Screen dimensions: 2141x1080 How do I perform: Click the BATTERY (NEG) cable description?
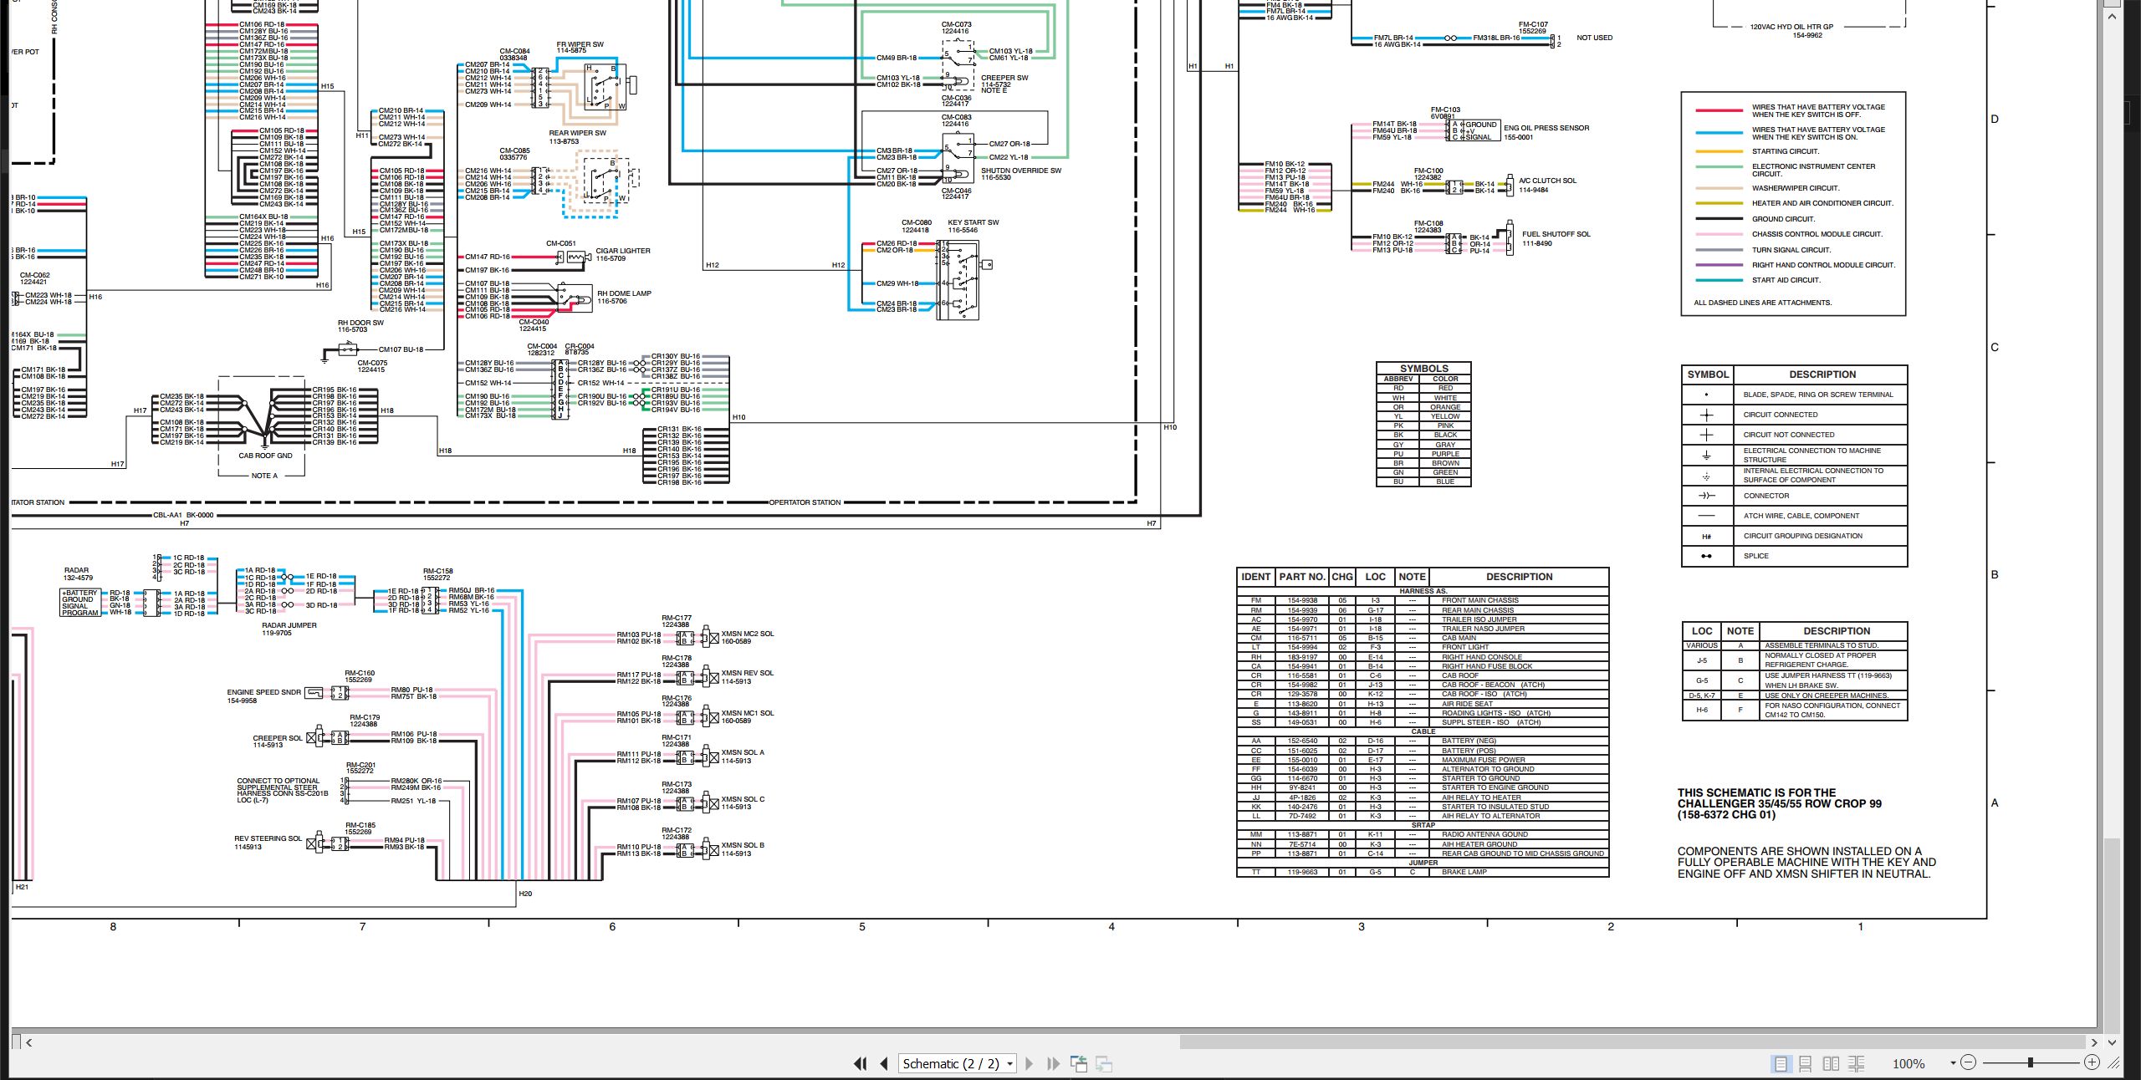[x=1469, y=741]
